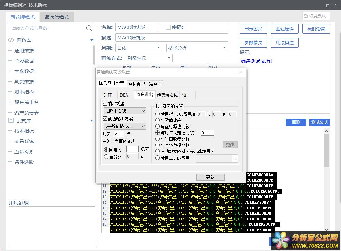Click the code editor vertical scrollbar thumb
341x251 pixels.
[327, 150]
